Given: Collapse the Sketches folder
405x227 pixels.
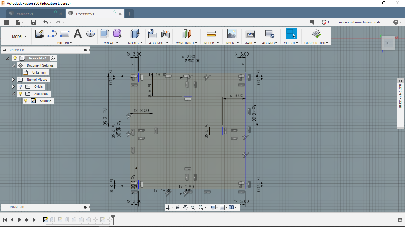Looking at the screenshot, I should [x=13, y=94].
